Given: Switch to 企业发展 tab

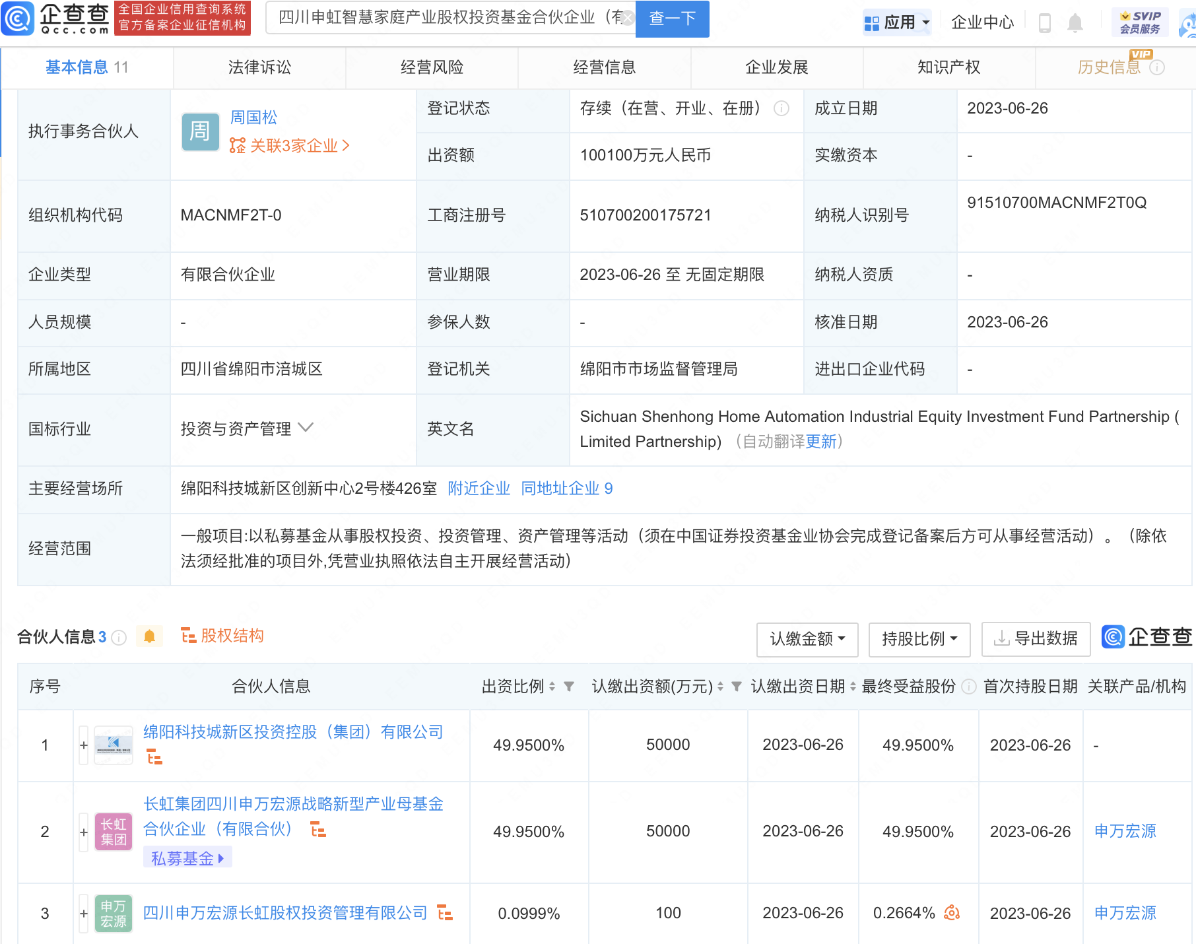Looking at the screenshot, I should click(777, 67).
